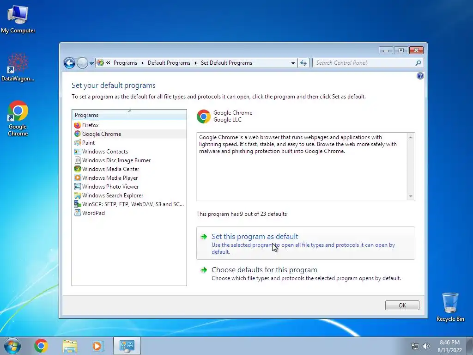Maximize the Set Default Programs window
The width and height of the screenshot is (473, 355).
click(x=401, y=50)
